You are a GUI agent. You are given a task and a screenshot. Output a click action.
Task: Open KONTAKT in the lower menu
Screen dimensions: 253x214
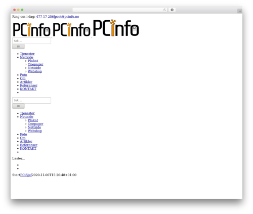[28, 149]
